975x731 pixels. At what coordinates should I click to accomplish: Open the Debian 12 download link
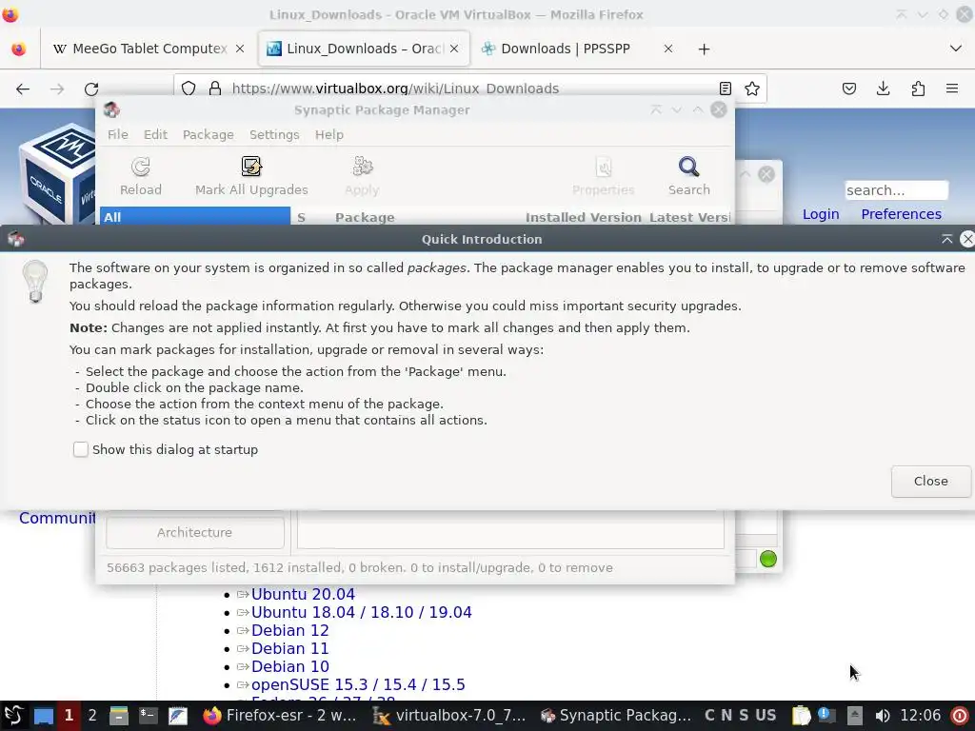click(289, 630)
